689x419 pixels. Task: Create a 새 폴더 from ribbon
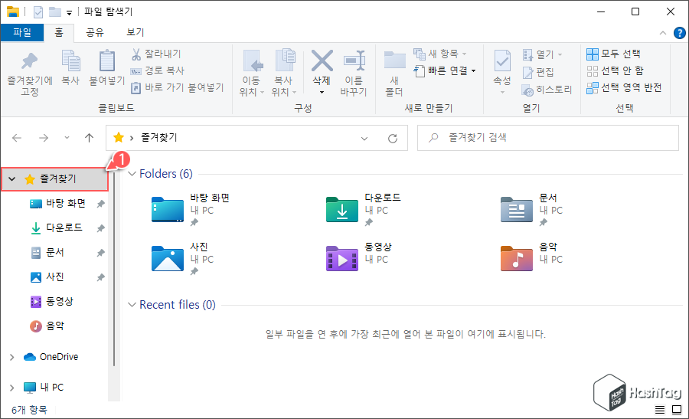(x=394, y=74)
